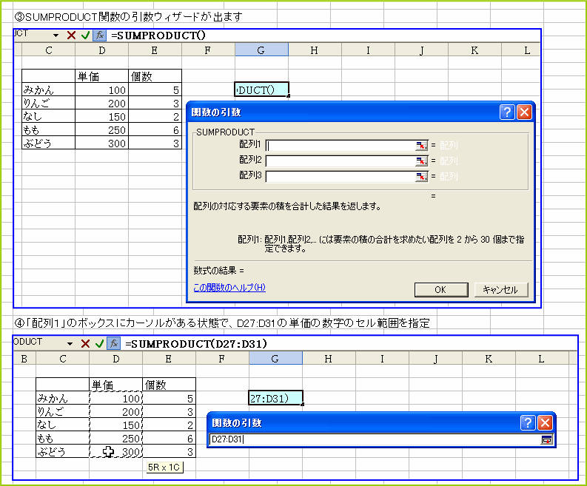Select ぶどう cell in upper table
The height and width of the screenshot is (486, 587).
(49, 143)
